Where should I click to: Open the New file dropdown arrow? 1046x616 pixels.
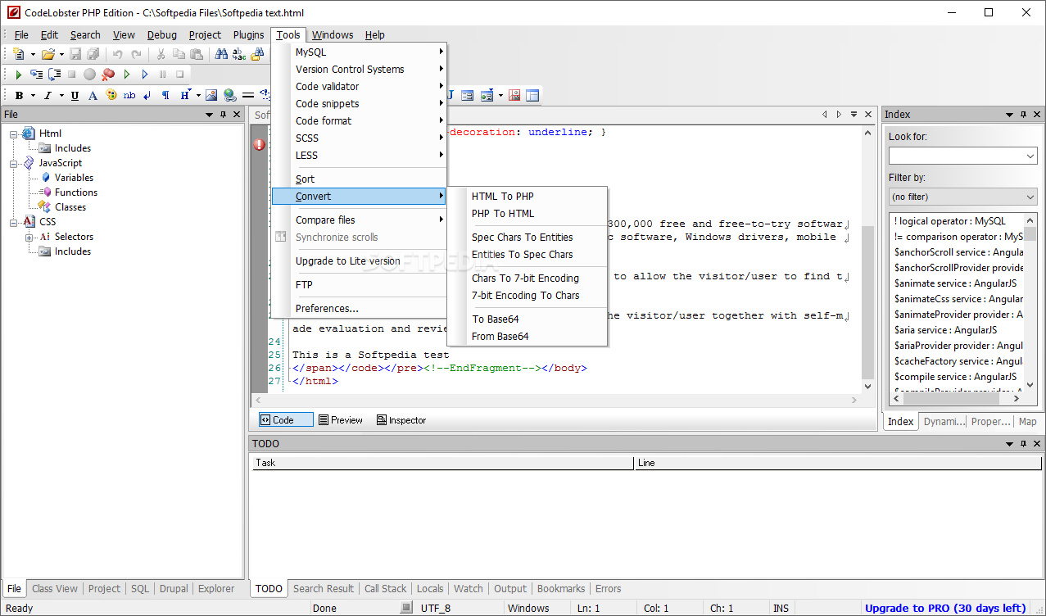33,54
